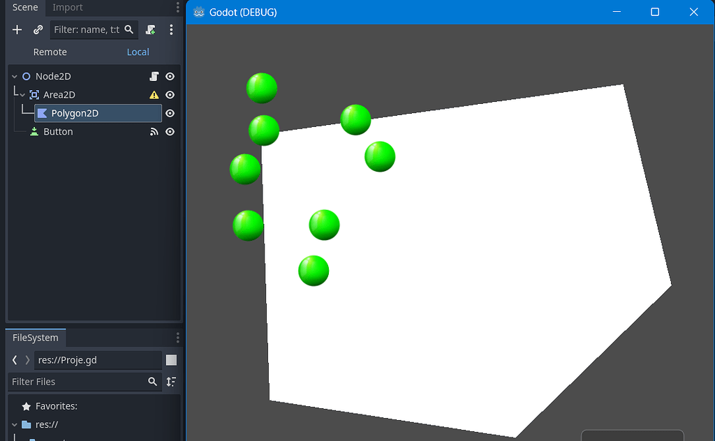Toggle visibility of the Node2D node

[170, 76]
